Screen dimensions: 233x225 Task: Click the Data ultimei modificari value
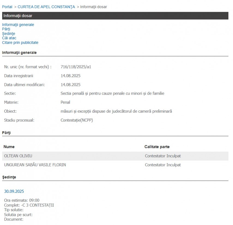tap(70, 85)
